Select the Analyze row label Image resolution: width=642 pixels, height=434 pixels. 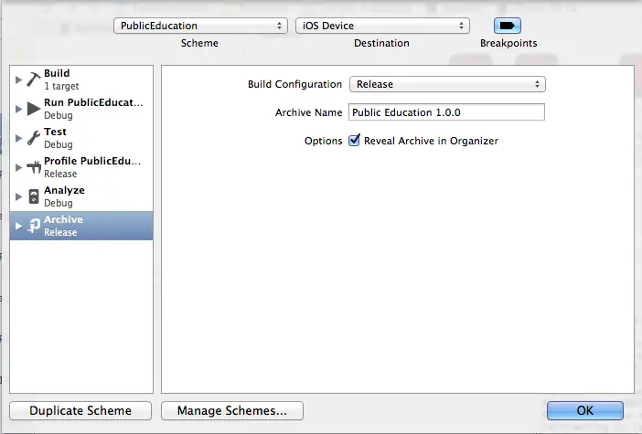[64, 190]
